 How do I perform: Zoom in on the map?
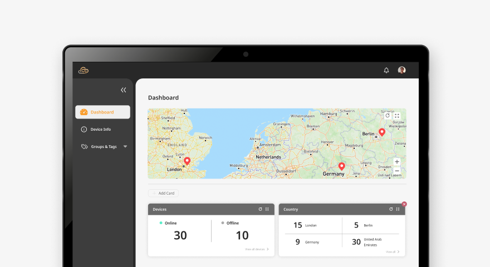click(396, 162)
